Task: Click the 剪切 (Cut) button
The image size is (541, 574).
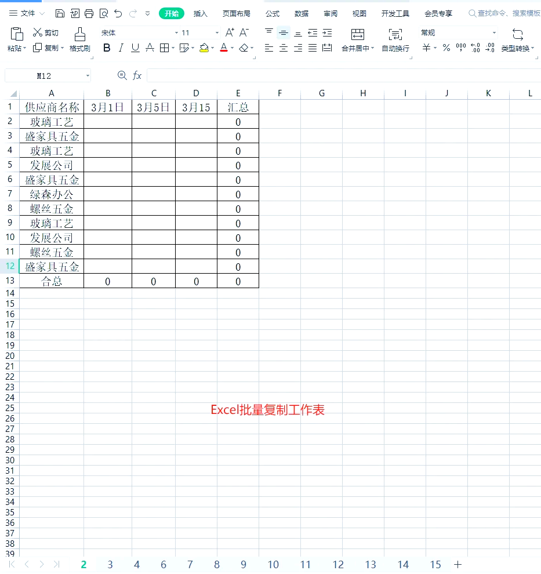Action: pyautogui.click(x=46, y=33)
